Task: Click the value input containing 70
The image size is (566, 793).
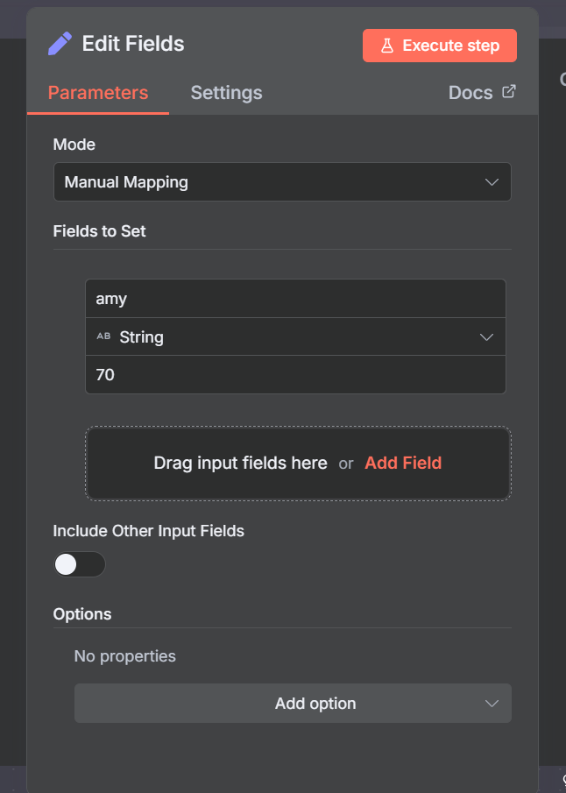Action: (295, 375)
